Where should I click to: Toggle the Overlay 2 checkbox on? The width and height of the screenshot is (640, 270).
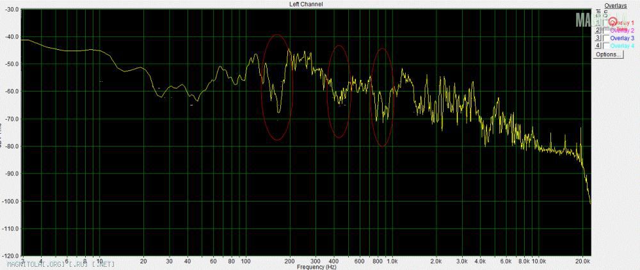click(606, 31)
